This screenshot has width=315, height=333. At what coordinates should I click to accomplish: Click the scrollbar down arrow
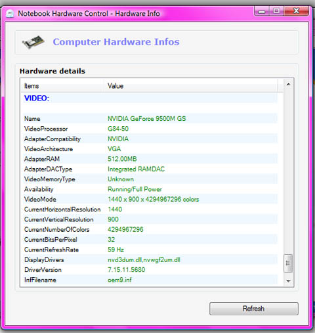[288, 281]
